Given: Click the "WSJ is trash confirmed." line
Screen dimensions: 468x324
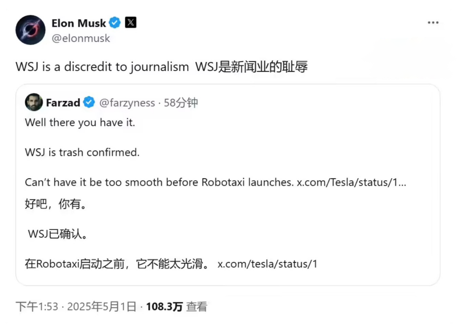Looking at the screenshot, I should pyautogui.click(x=82, y=152).
